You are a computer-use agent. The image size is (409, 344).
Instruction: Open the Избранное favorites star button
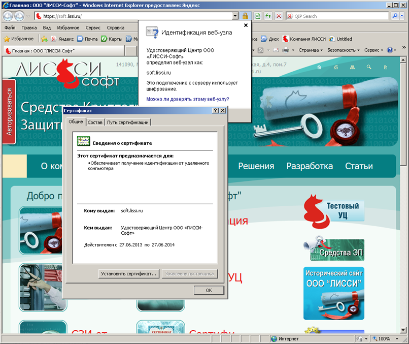pyautogui.click(x=19, y=39)
